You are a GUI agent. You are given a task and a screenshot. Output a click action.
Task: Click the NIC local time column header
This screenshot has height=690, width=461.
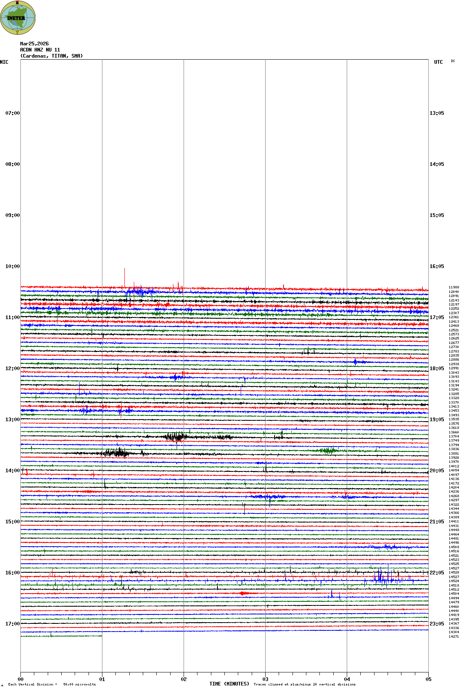click(4, 62)
